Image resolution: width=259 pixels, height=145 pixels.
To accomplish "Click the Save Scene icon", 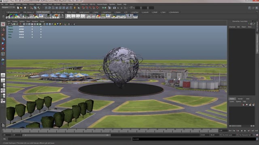I will tap(25, 8).
